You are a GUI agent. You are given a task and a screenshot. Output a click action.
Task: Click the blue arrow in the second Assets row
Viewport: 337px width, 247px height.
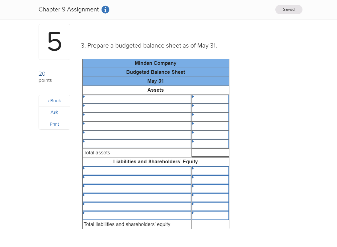tap(84, 106)
